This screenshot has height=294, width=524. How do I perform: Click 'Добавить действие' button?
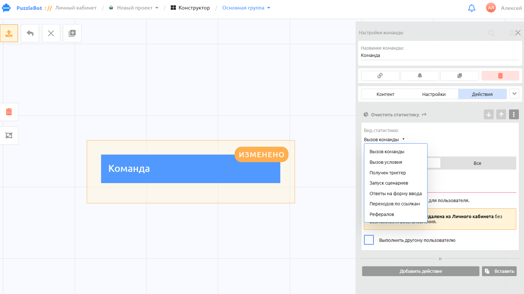tap(421, 271)
